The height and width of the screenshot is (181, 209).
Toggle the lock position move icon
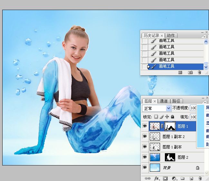tap(167, 117)
